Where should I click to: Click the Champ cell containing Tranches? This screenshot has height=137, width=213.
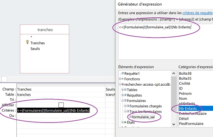click(x=61, y=89)
